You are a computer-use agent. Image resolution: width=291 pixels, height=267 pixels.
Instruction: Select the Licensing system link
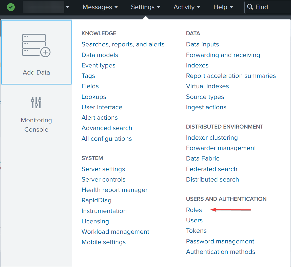click(95, 221)
